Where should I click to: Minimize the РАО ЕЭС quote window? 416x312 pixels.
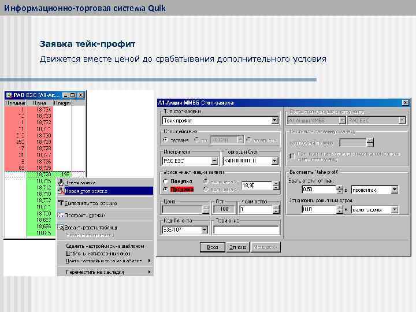66,95
